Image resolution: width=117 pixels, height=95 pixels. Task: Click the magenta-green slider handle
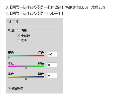point(26,68)
